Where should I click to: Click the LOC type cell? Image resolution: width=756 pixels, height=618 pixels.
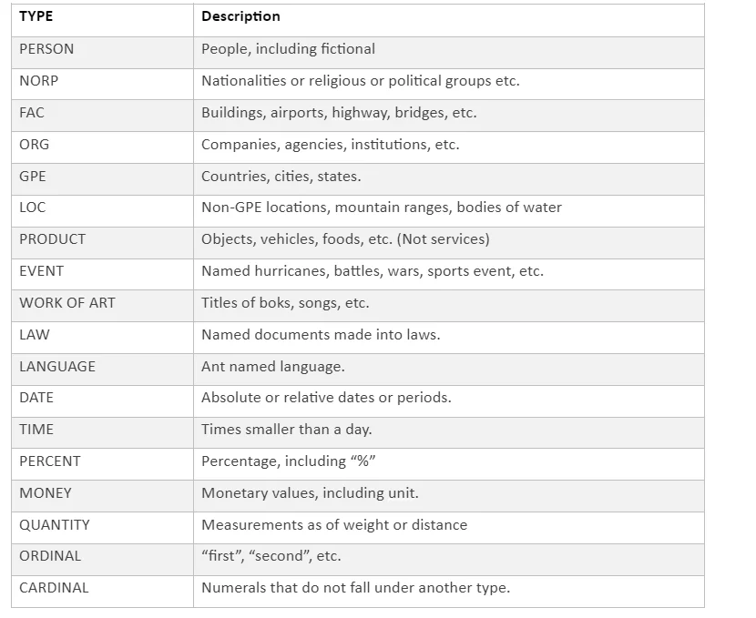[x=33, y=208]
